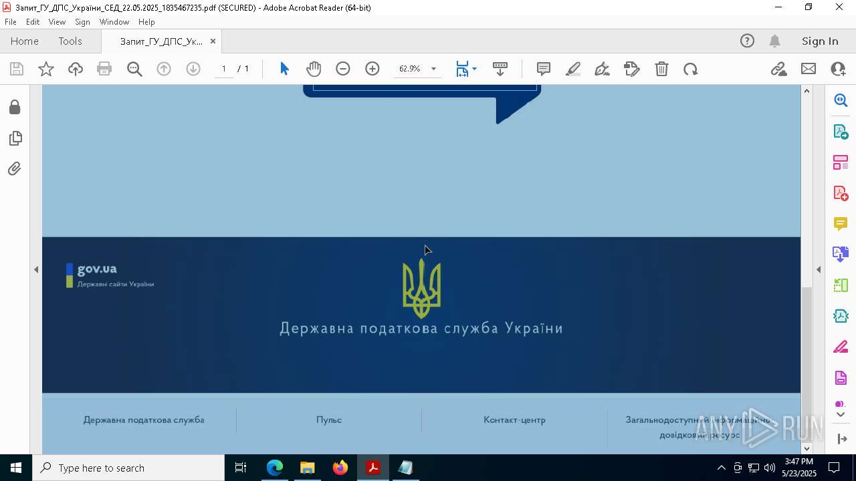856x481 pixels.
Task: Share a link to file
Action: [778, 69]
